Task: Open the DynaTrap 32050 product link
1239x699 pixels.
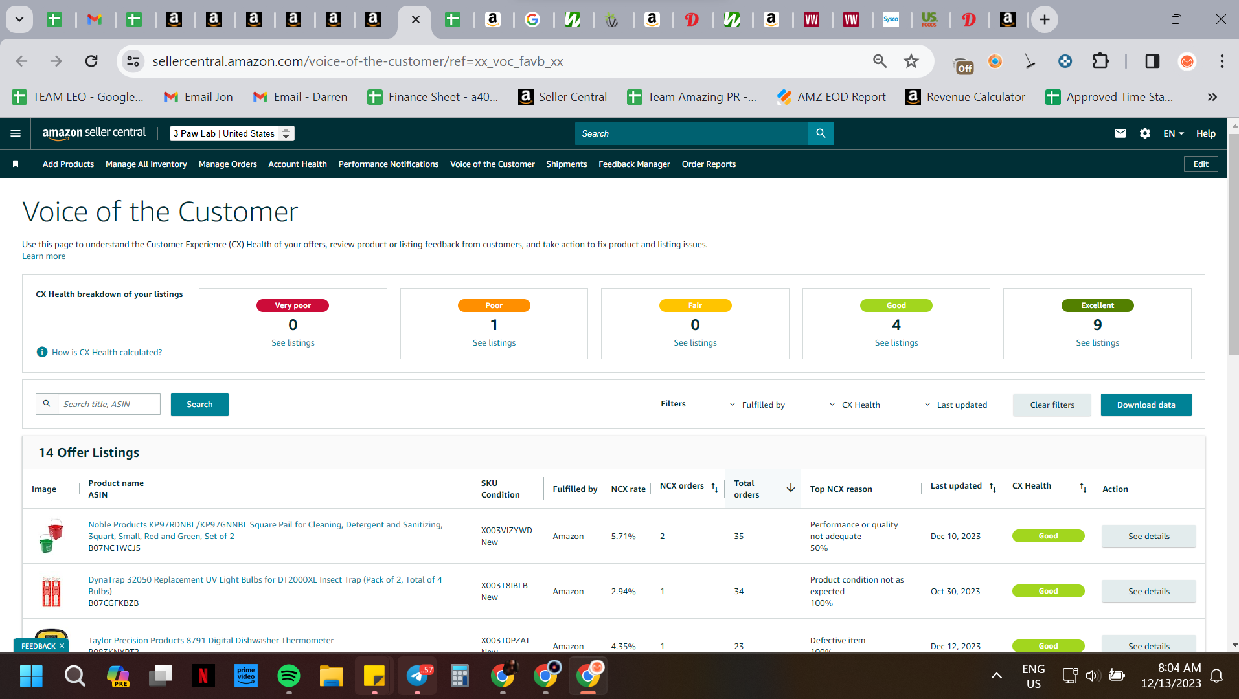Action: click(x=265, y=585)
